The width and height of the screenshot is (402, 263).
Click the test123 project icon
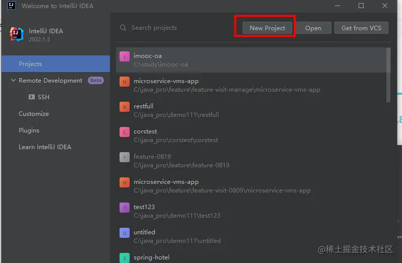125,208
